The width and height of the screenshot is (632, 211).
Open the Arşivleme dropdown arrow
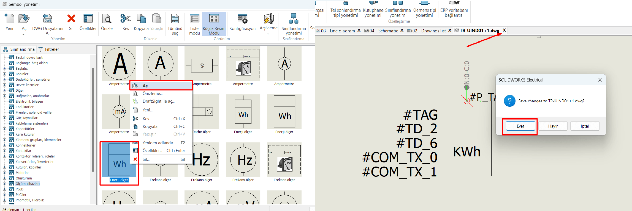click(268, 34)
